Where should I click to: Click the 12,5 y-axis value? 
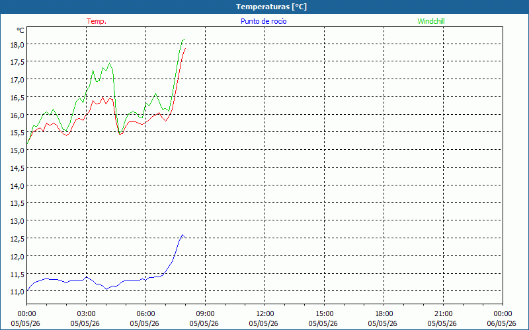coord(17,239)
